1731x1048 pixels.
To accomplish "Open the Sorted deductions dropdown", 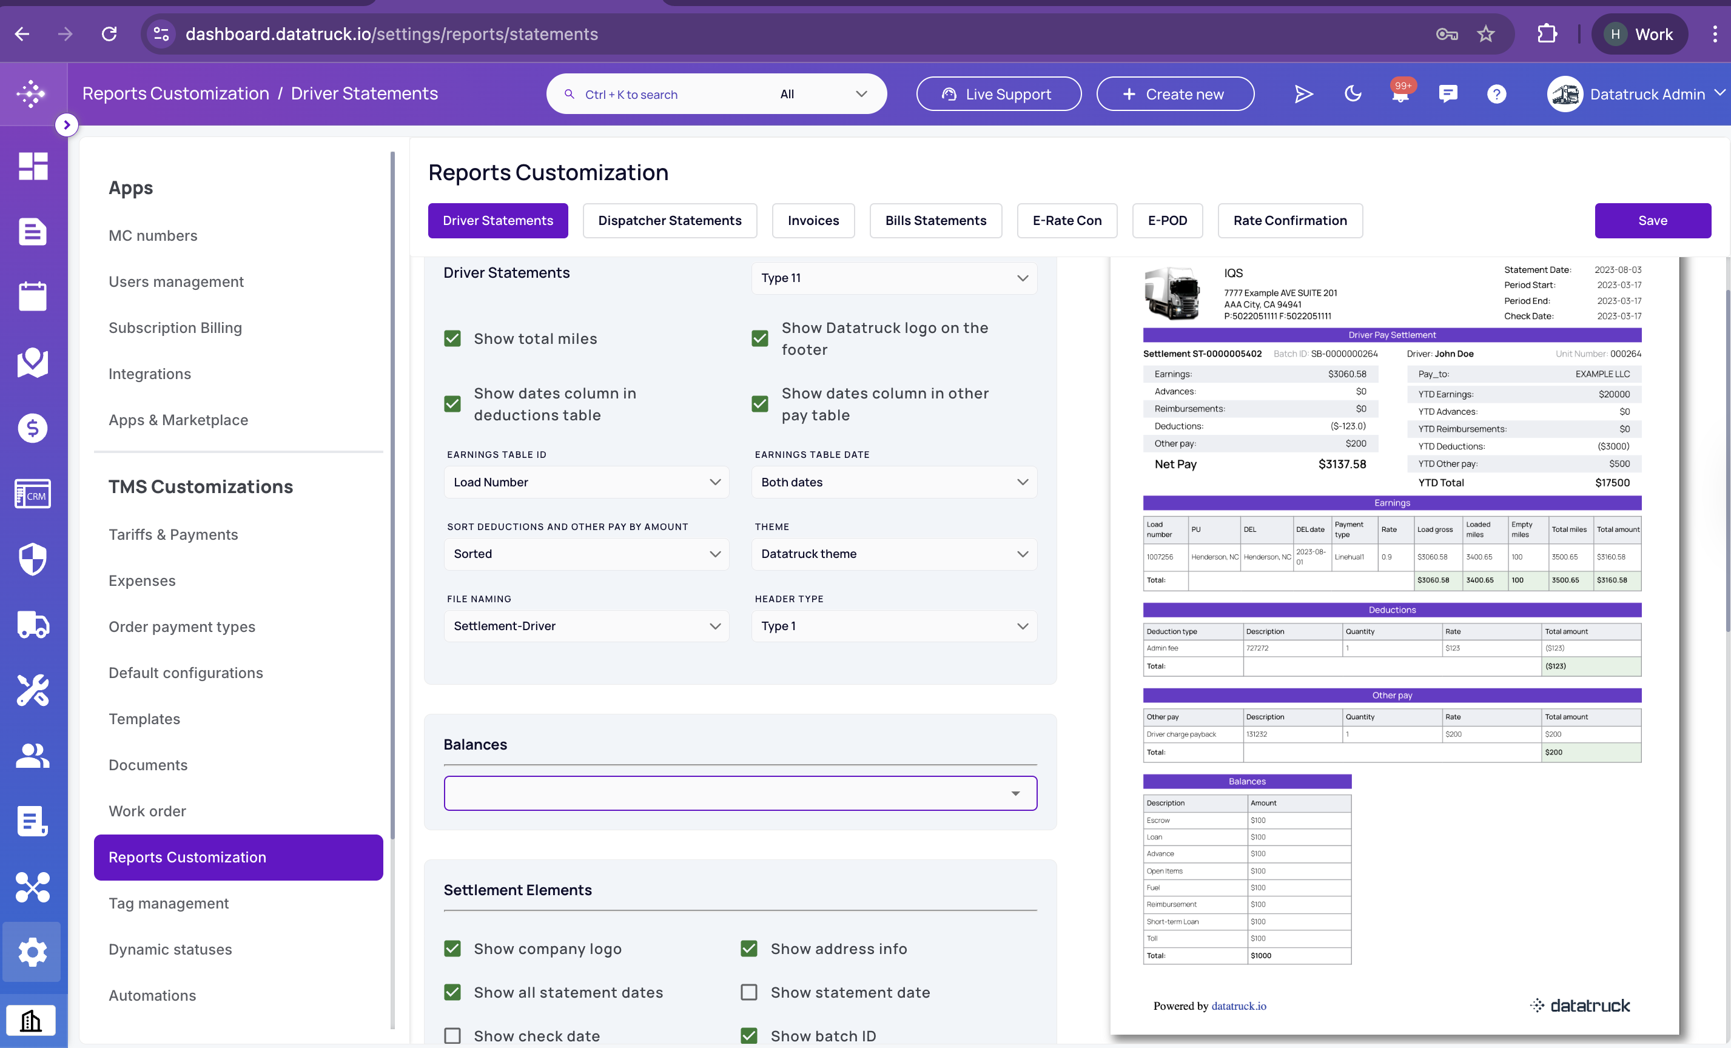I will [x=587, y=554].
